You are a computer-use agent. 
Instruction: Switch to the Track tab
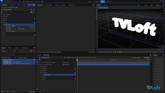[24, 5]
